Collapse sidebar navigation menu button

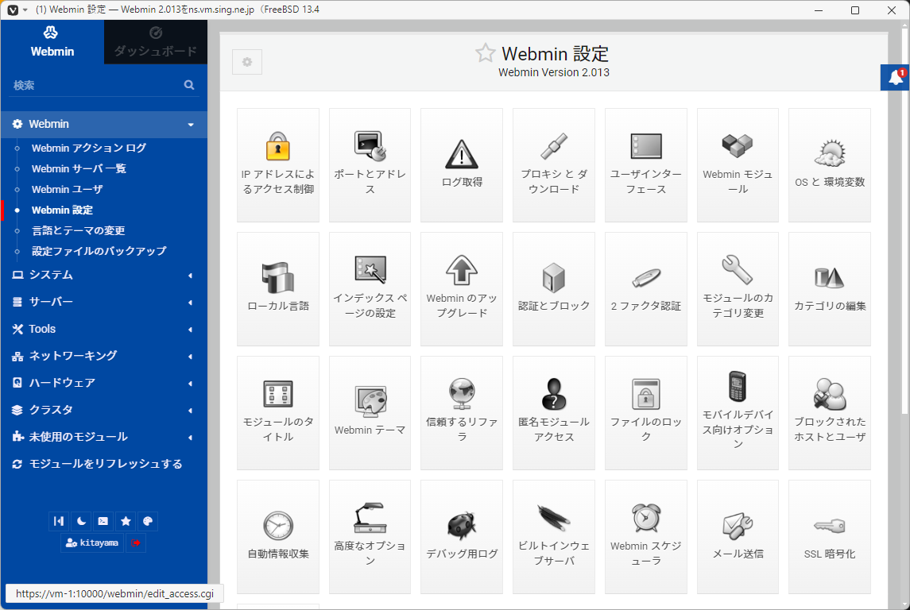[x=59, y=521]
